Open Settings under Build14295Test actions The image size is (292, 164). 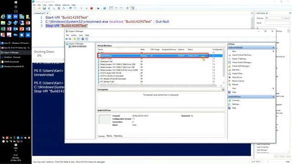tap(236, 104)
